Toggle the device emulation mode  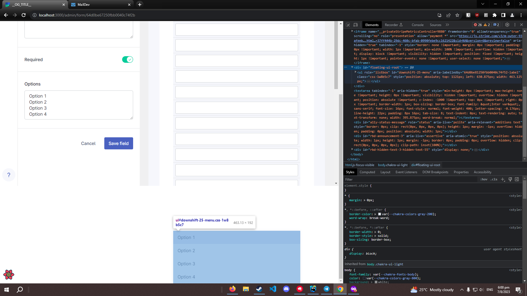point(356,25)
